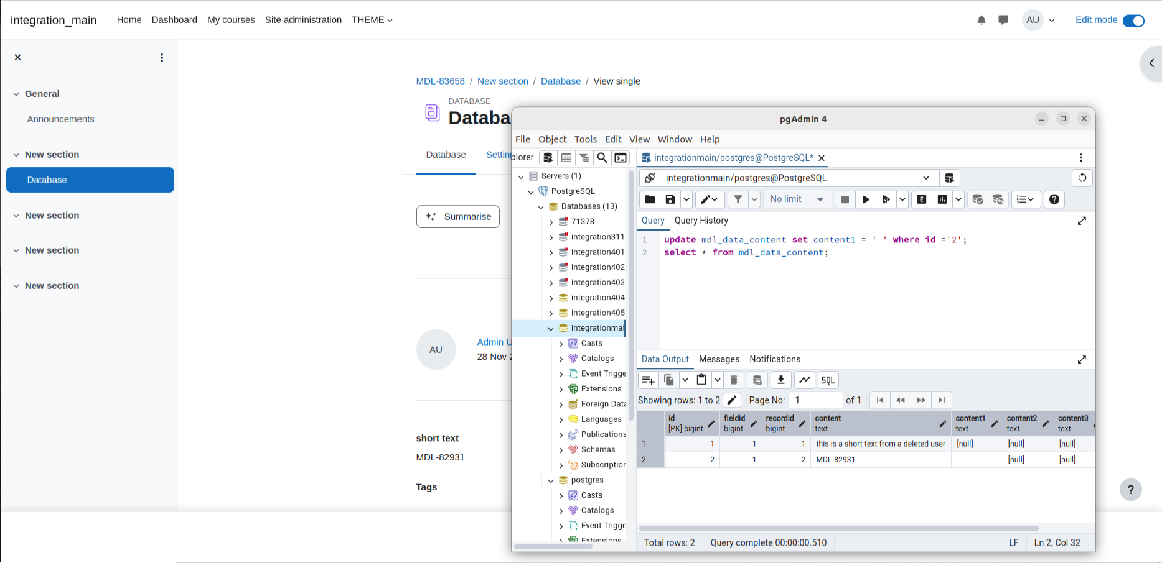The height and width of the screenshot is (563, 1162).
Task: Download results as file icon
Action: point(780,380)
